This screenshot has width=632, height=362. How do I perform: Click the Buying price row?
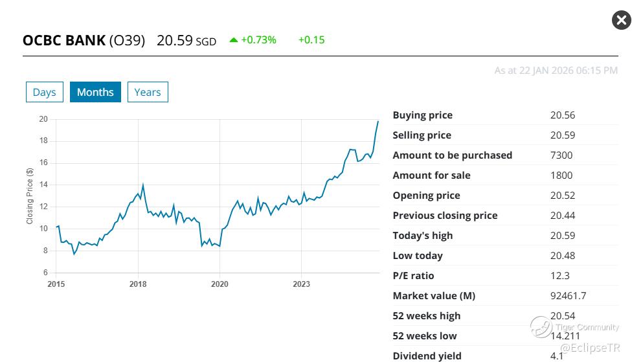click(x=422, y=115)
